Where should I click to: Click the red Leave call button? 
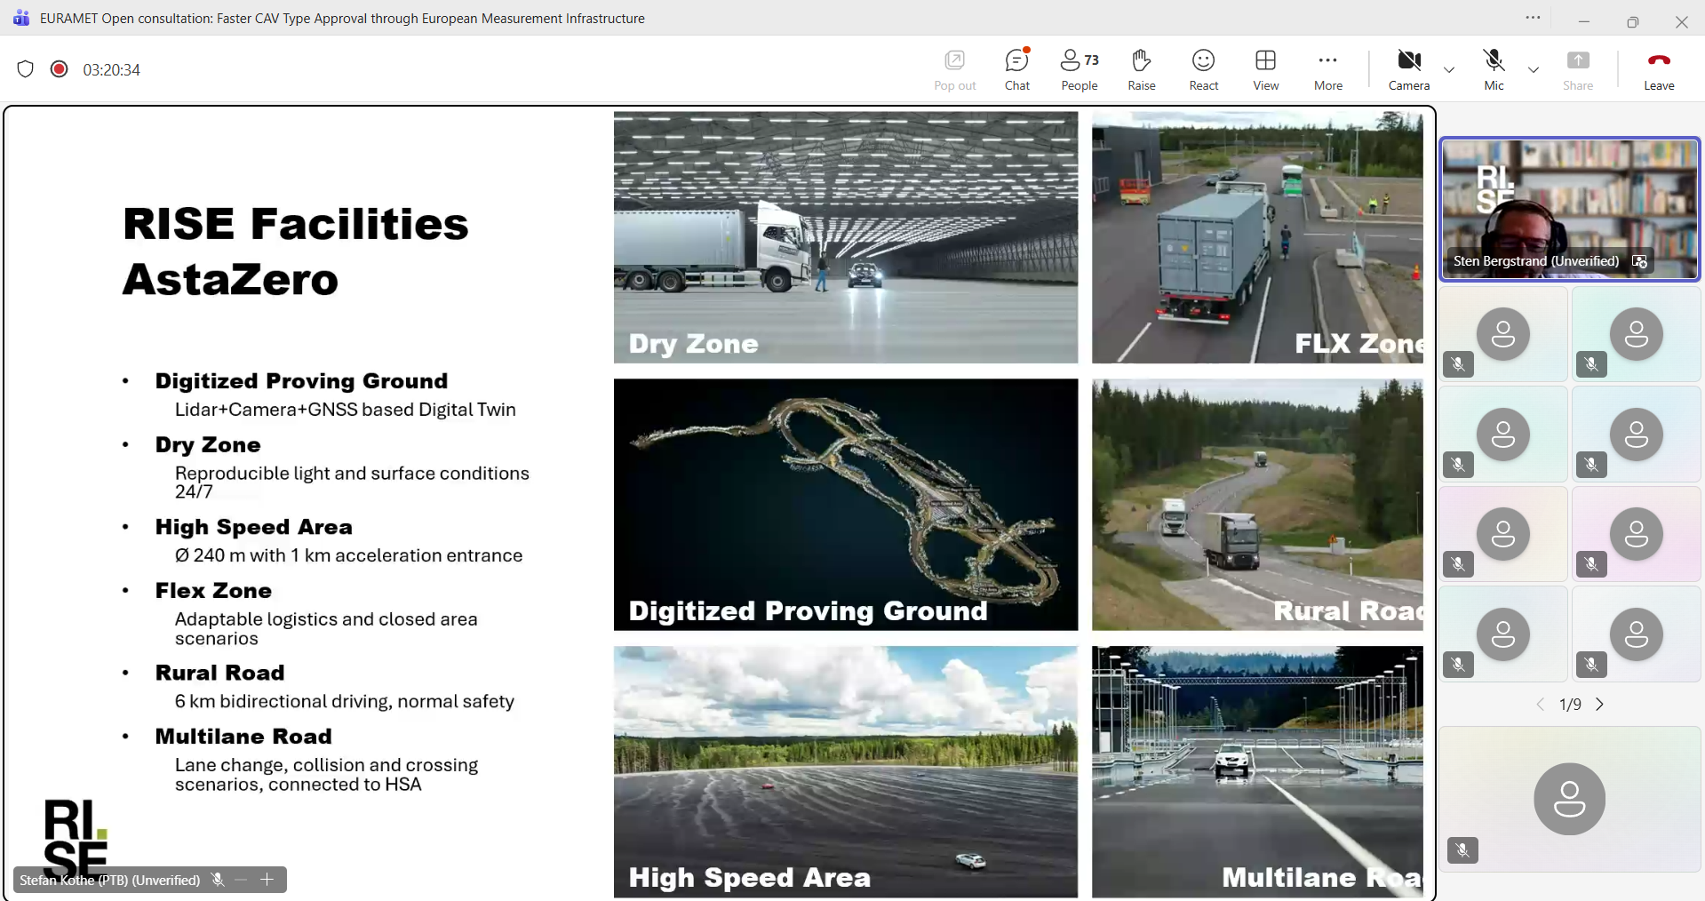1658,69
